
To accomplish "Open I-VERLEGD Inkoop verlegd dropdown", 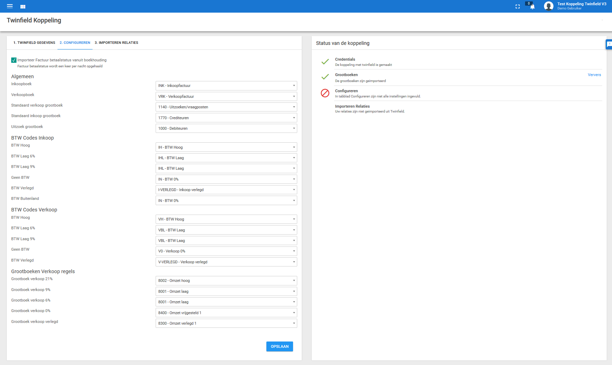I will pyautogui.click(x=226, y=190).
